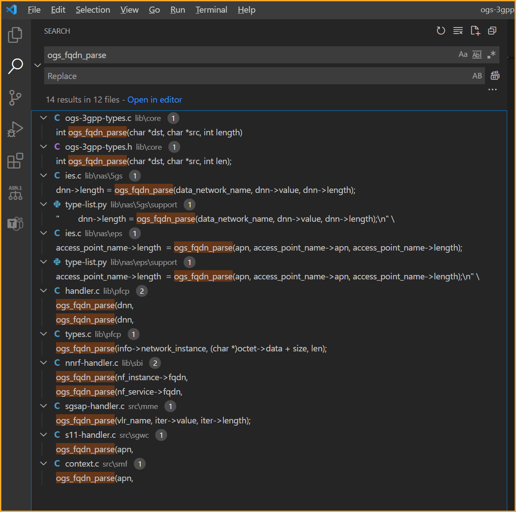
Task: Collapse all search results
Action: 492,31
